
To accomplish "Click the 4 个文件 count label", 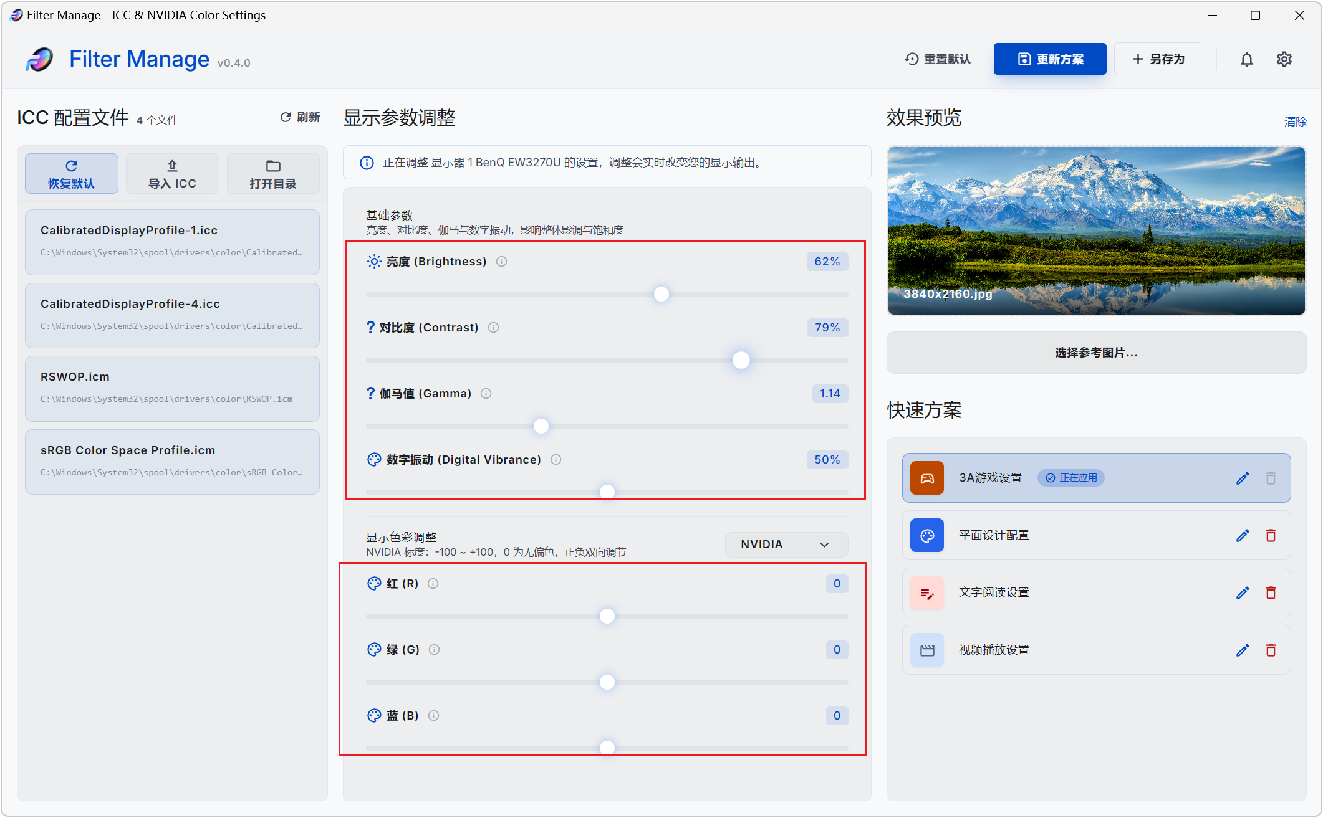I will [157, 120].
